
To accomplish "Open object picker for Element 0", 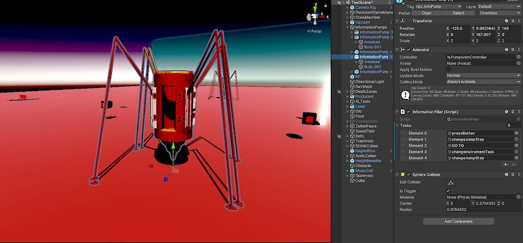I will pyautogui.click(x=516, y=133).
